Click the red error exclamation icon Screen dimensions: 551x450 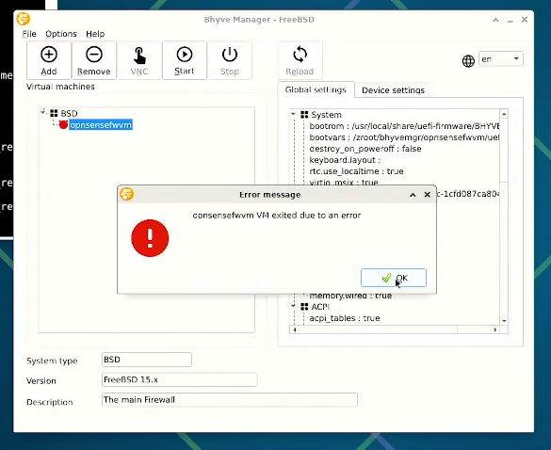pos(150,238)
